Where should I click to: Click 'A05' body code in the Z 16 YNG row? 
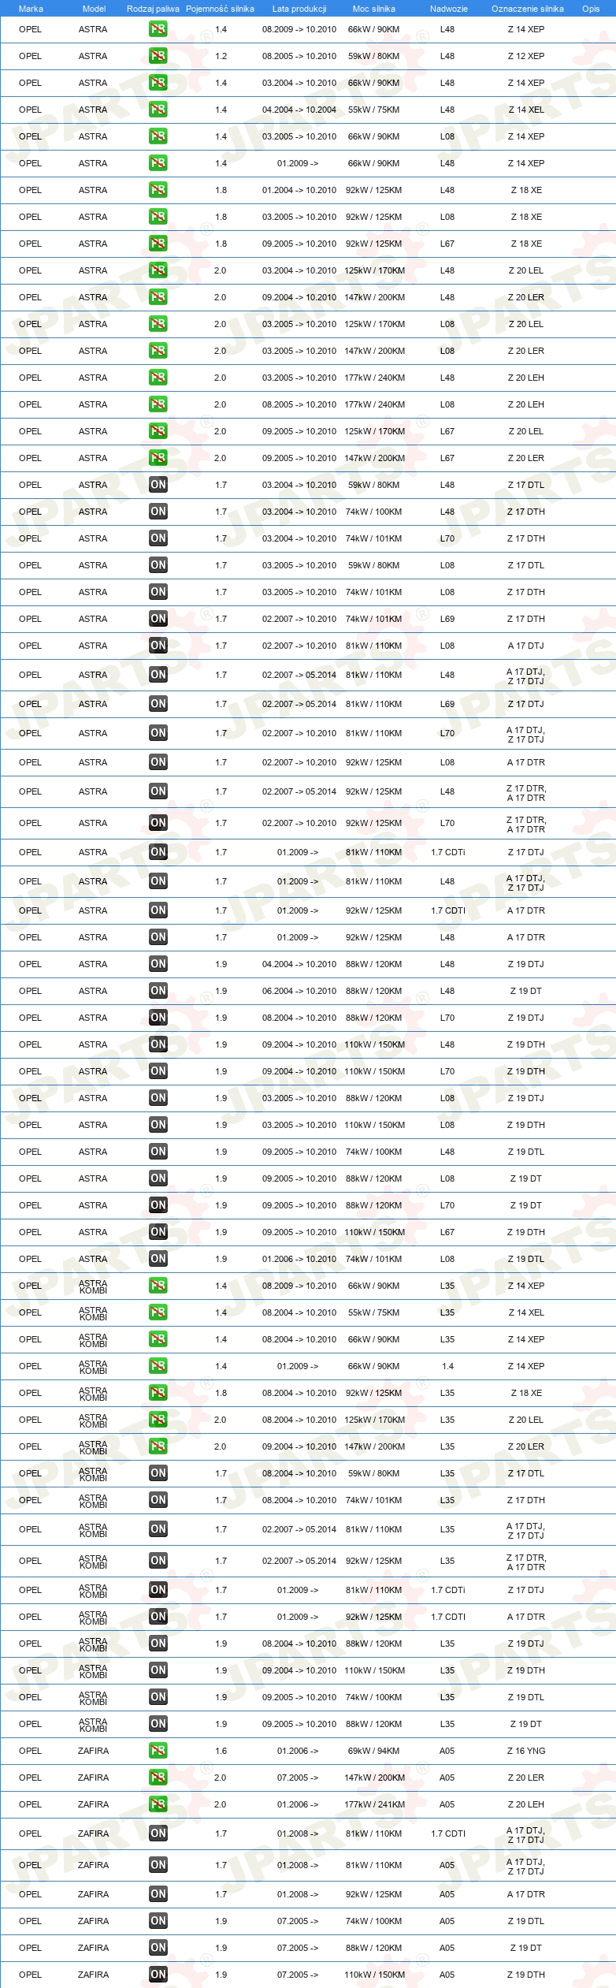click(447, 1751)
